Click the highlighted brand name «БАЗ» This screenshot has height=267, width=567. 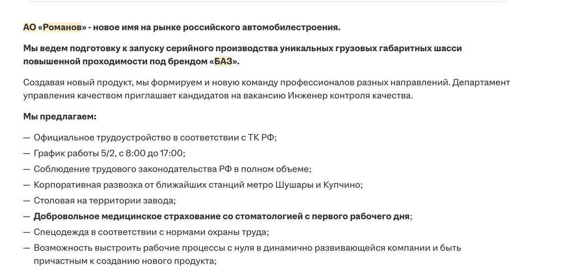[223, 61]
